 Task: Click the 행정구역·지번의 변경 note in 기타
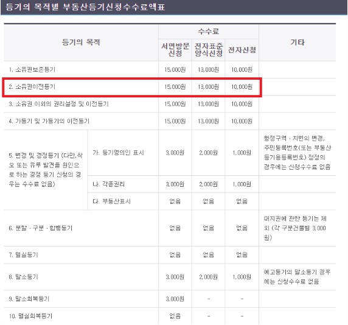click(x=298, y=153)
